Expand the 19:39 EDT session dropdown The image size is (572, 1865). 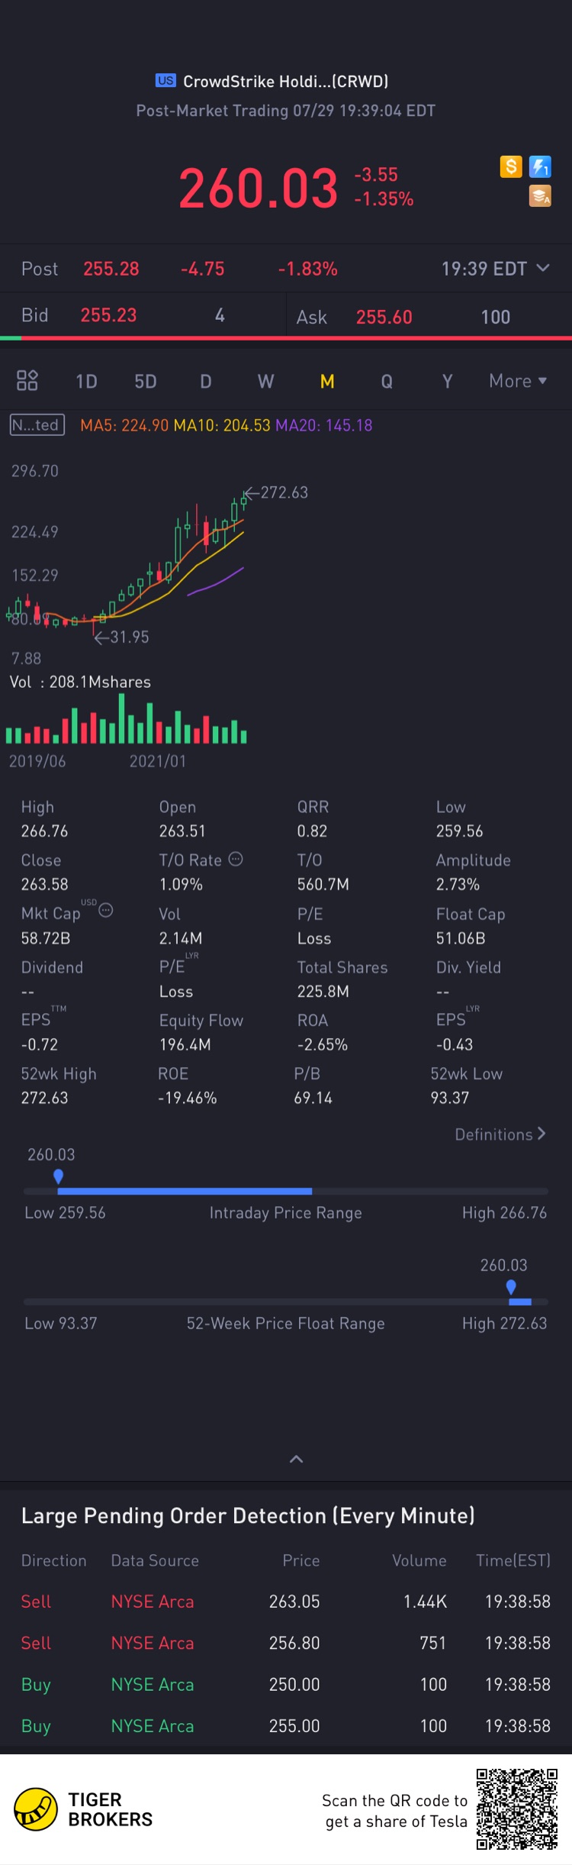click(495, 269)
